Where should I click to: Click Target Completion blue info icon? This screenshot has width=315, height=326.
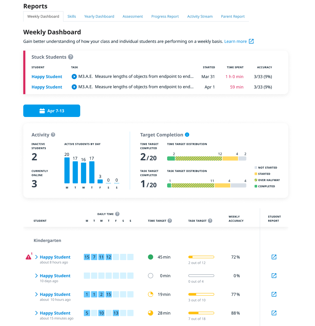click(x=187, y=135)
